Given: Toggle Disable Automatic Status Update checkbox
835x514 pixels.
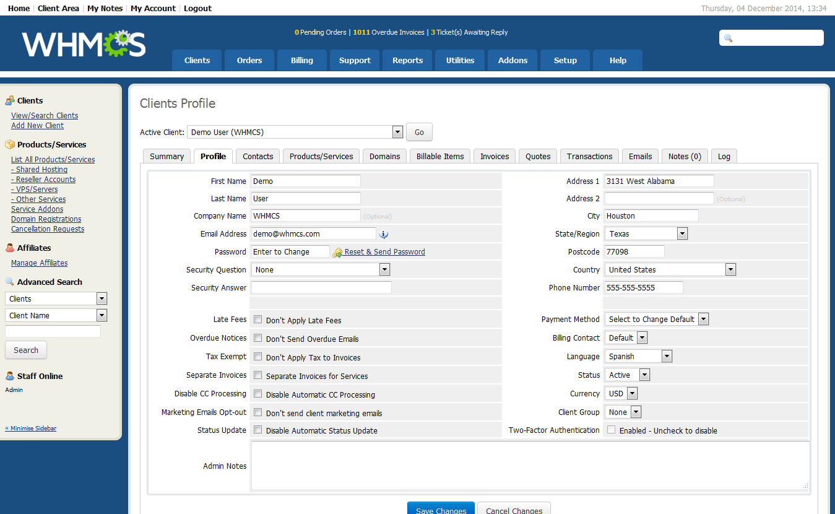Looking at the screenshot, I should click(x=258, y=430).
